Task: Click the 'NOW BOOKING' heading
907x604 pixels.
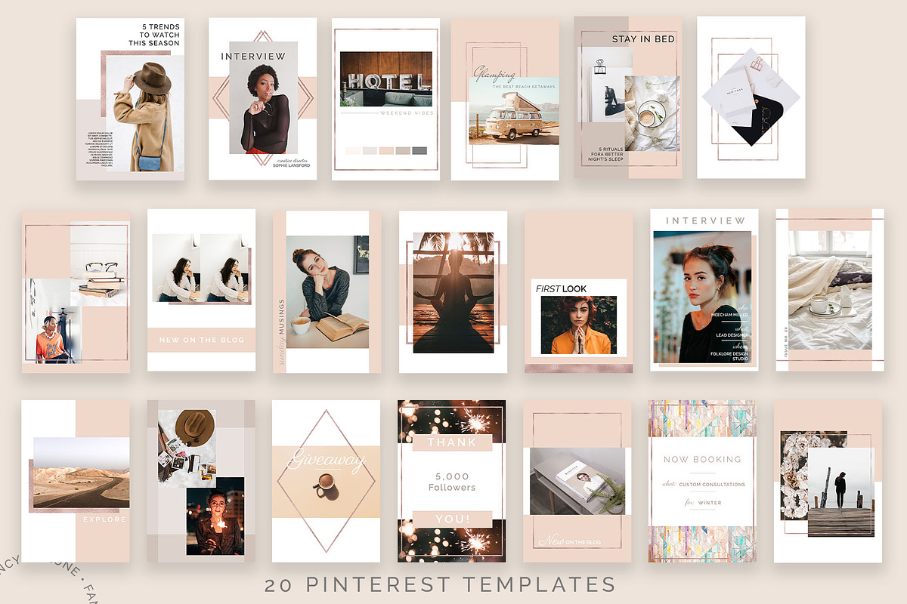Action: tap(702, 459)
